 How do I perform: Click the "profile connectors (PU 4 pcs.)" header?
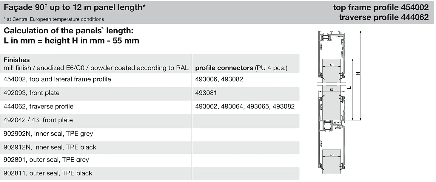[241, 68]
